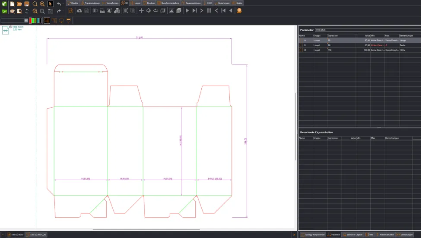Image resolution: width=422 pixels, height=238 pixels.
Task: Click the cloud upload icon
Action: pos(79,11)
